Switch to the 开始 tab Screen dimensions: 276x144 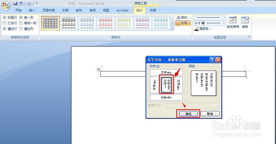pos(18,10)
